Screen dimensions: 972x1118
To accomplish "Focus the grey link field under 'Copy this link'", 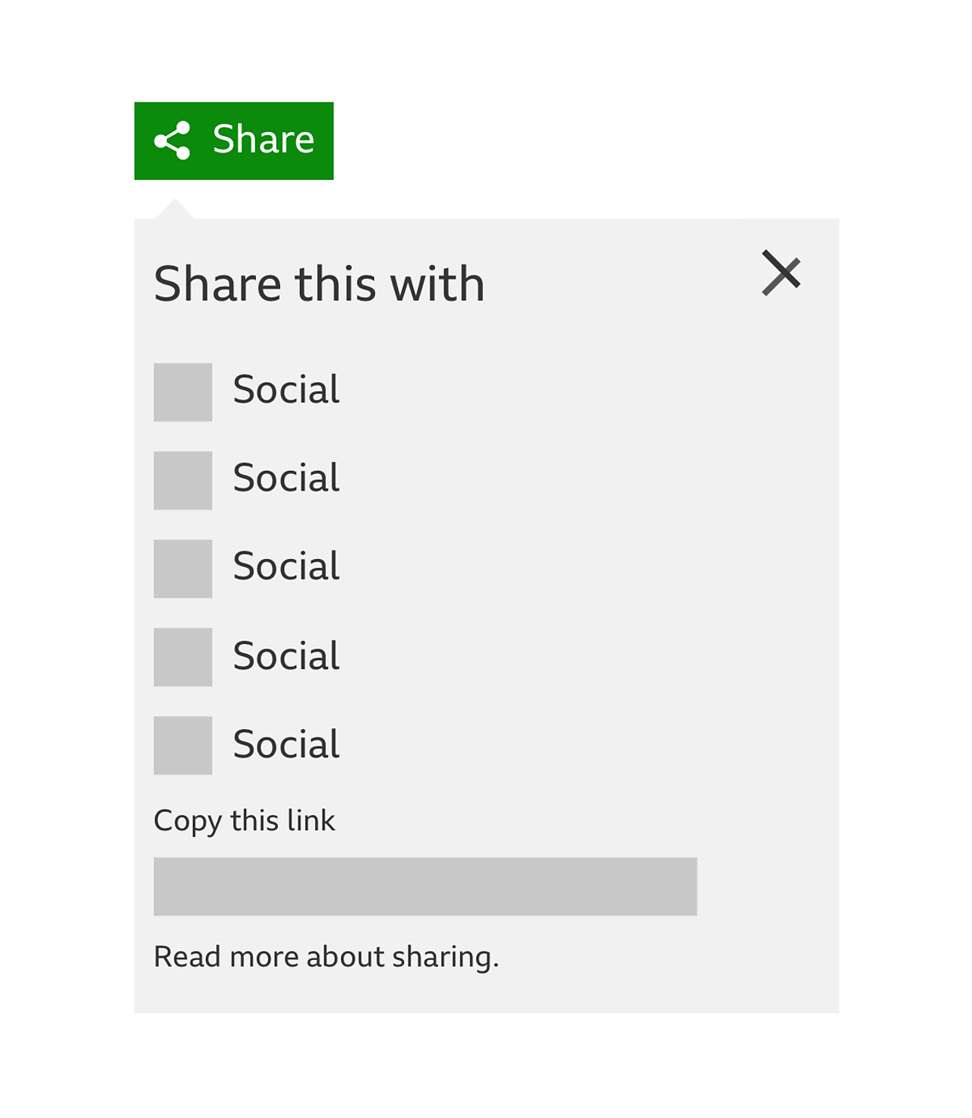I will (425, 886).
